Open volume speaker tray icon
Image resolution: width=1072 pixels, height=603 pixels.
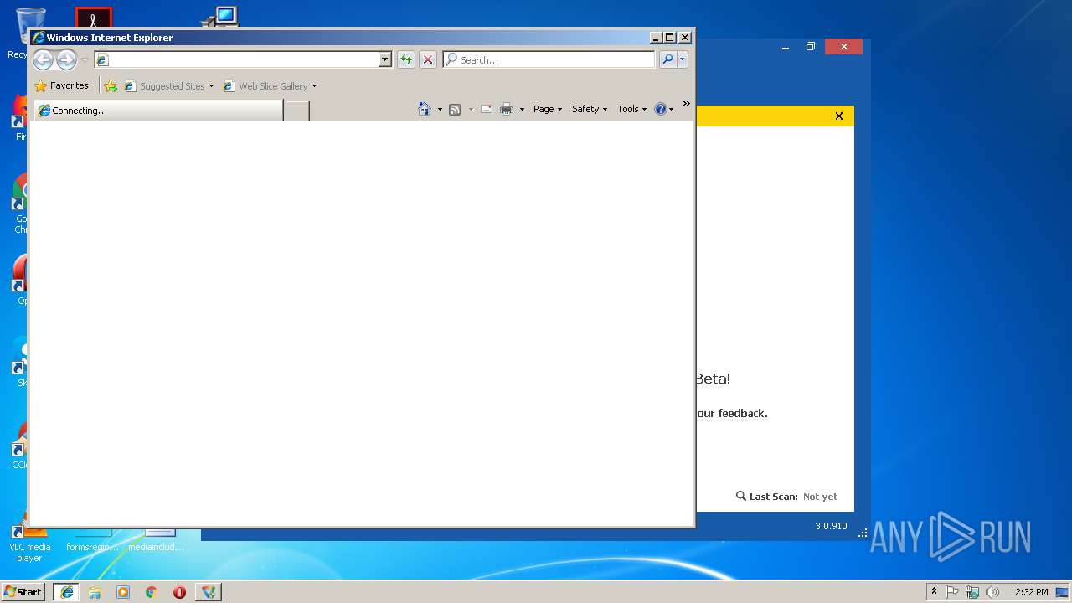pos(992,592)
